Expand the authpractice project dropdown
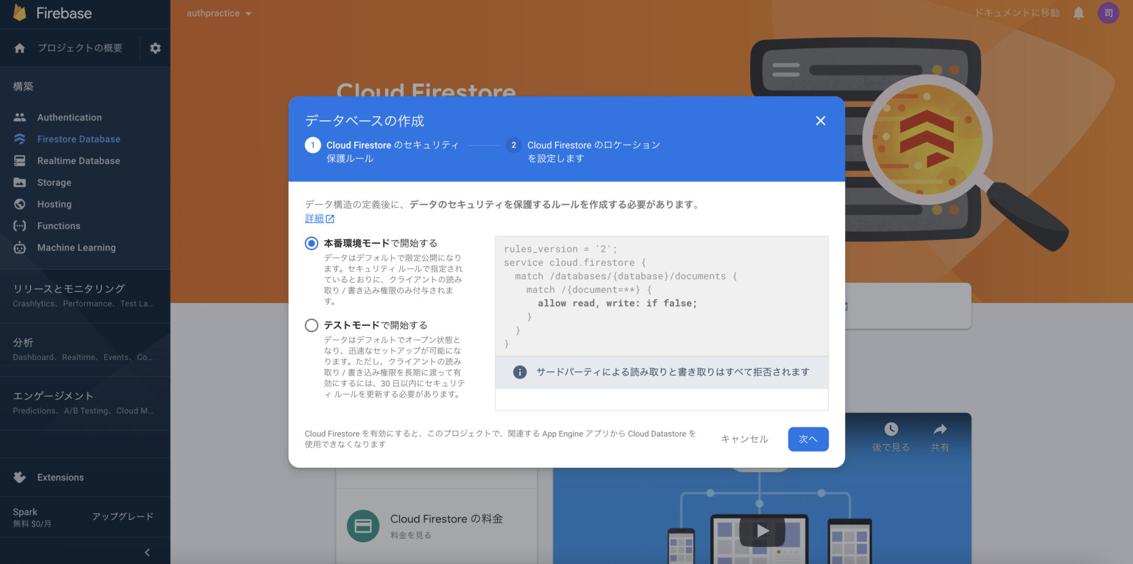 click(x=219, y=13)
